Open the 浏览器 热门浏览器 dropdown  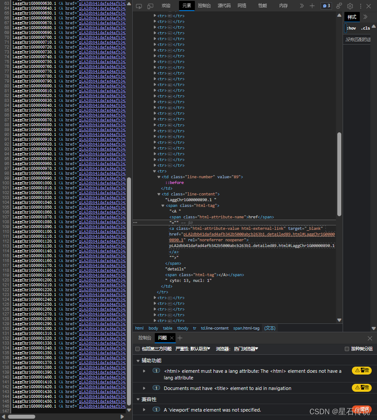[x=237, y=349]
